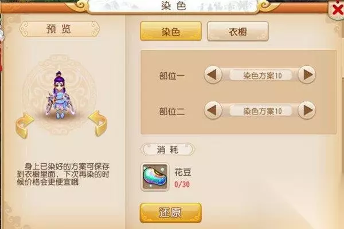Tap the 花豆 bean item icon
This screenshot has width=344, height=229.
(155, 177)
